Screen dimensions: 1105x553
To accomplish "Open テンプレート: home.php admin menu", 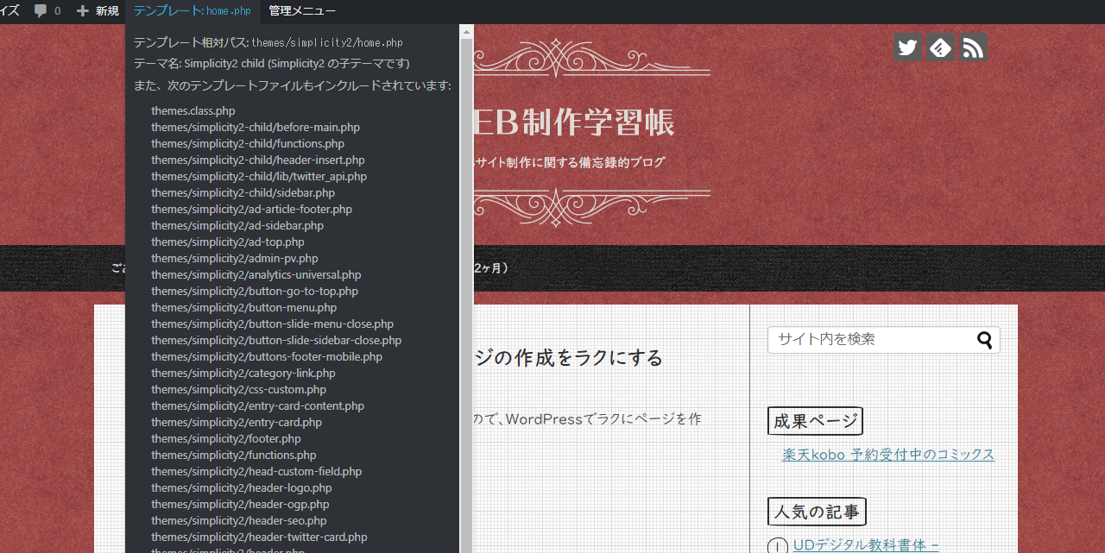I will coord(193,11).
